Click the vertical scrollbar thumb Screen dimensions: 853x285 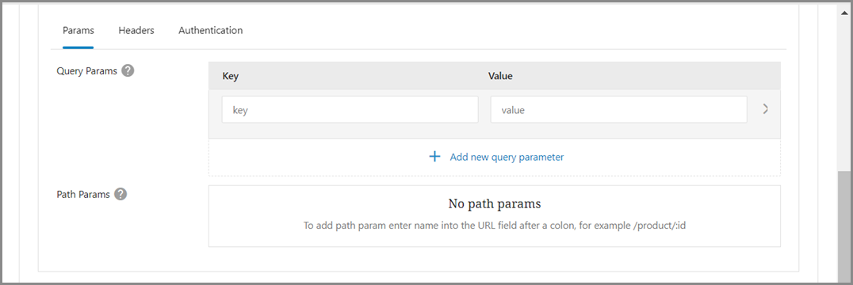[x=845, y=227]
